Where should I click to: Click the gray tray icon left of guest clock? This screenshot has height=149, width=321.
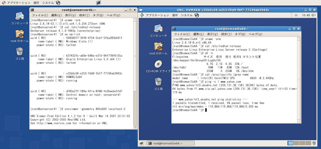point(296,15)
